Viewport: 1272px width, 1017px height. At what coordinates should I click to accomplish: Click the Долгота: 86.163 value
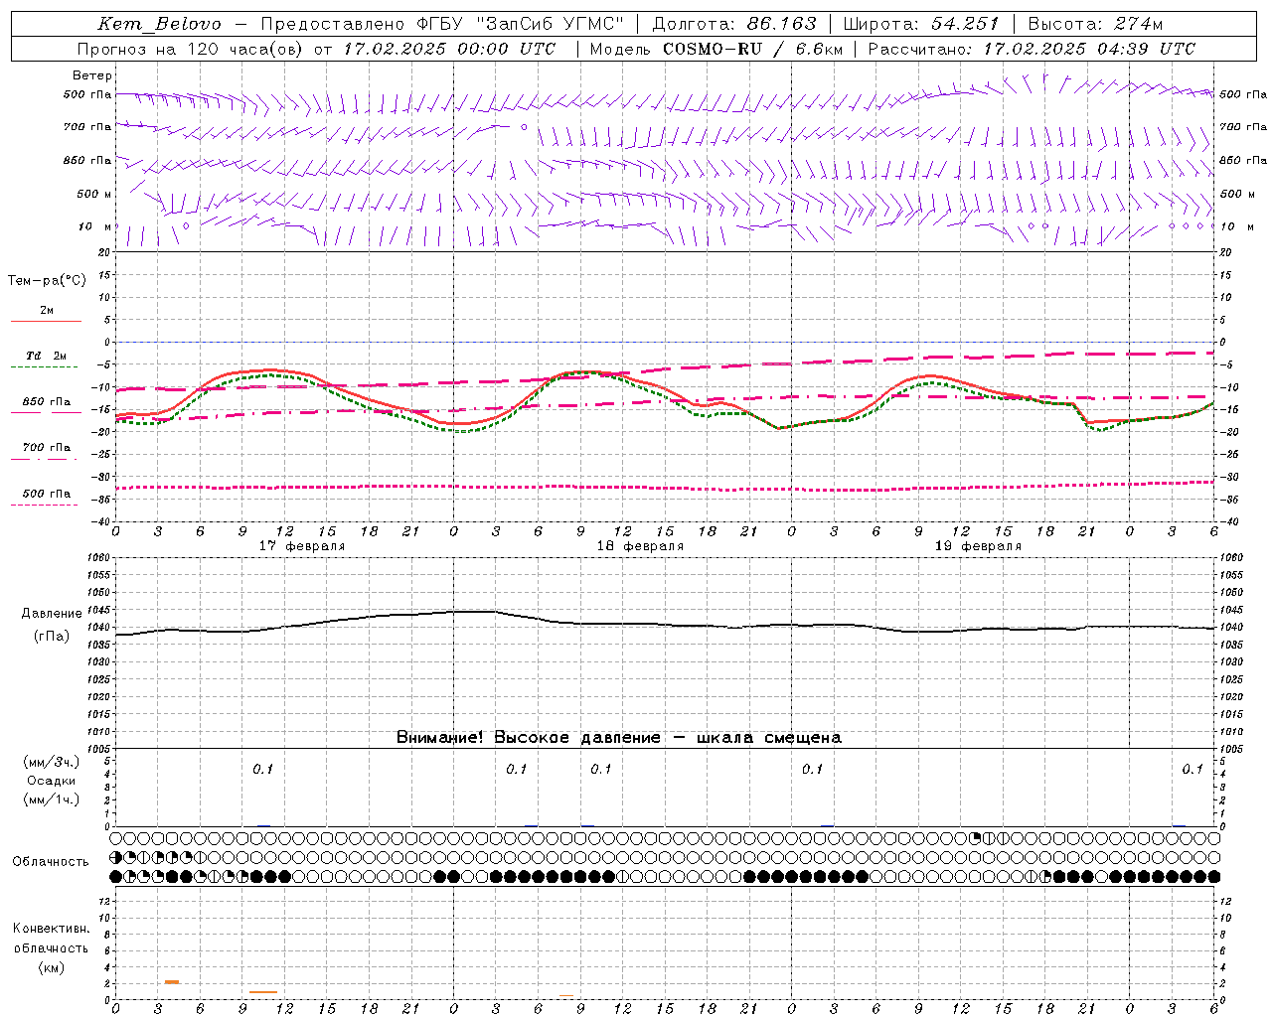(x=734, y=24)
